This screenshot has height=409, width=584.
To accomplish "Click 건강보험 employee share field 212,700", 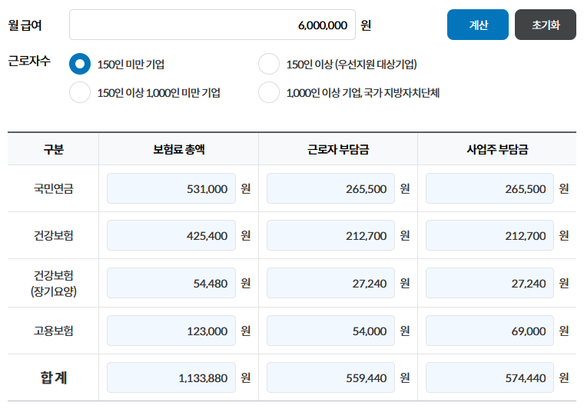I will click(x=330, y=235).
